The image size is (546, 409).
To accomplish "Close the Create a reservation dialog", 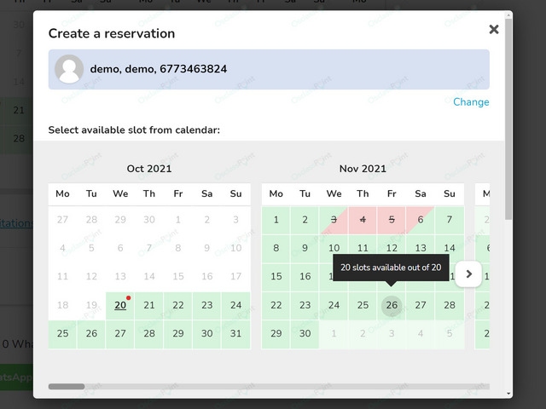I will coord(494,30).
